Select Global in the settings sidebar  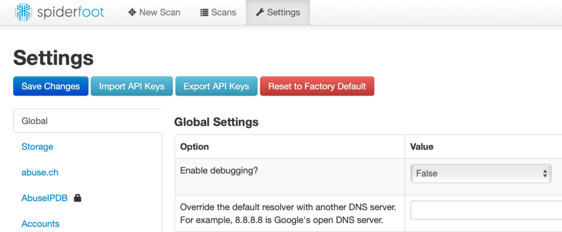tap(35, 121)
